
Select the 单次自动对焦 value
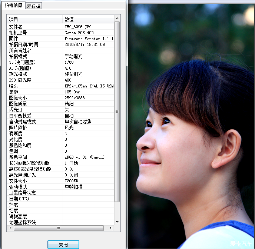coord(78,122)
